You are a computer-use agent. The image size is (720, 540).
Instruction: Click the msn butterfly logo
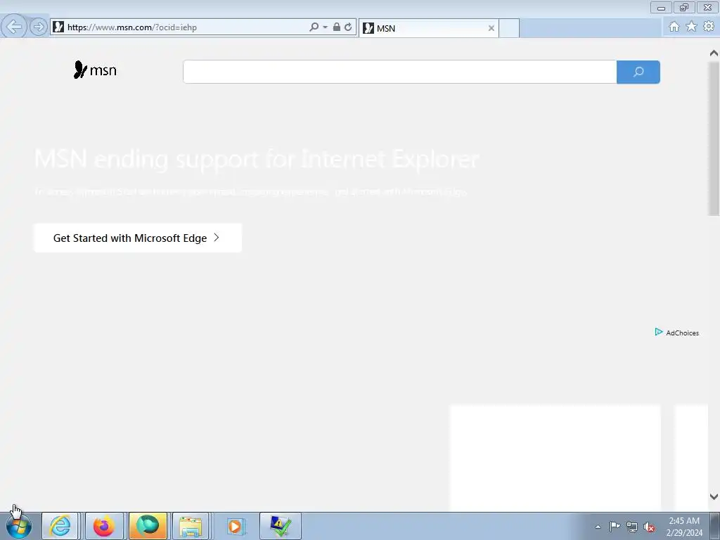[x=95, y=70]
